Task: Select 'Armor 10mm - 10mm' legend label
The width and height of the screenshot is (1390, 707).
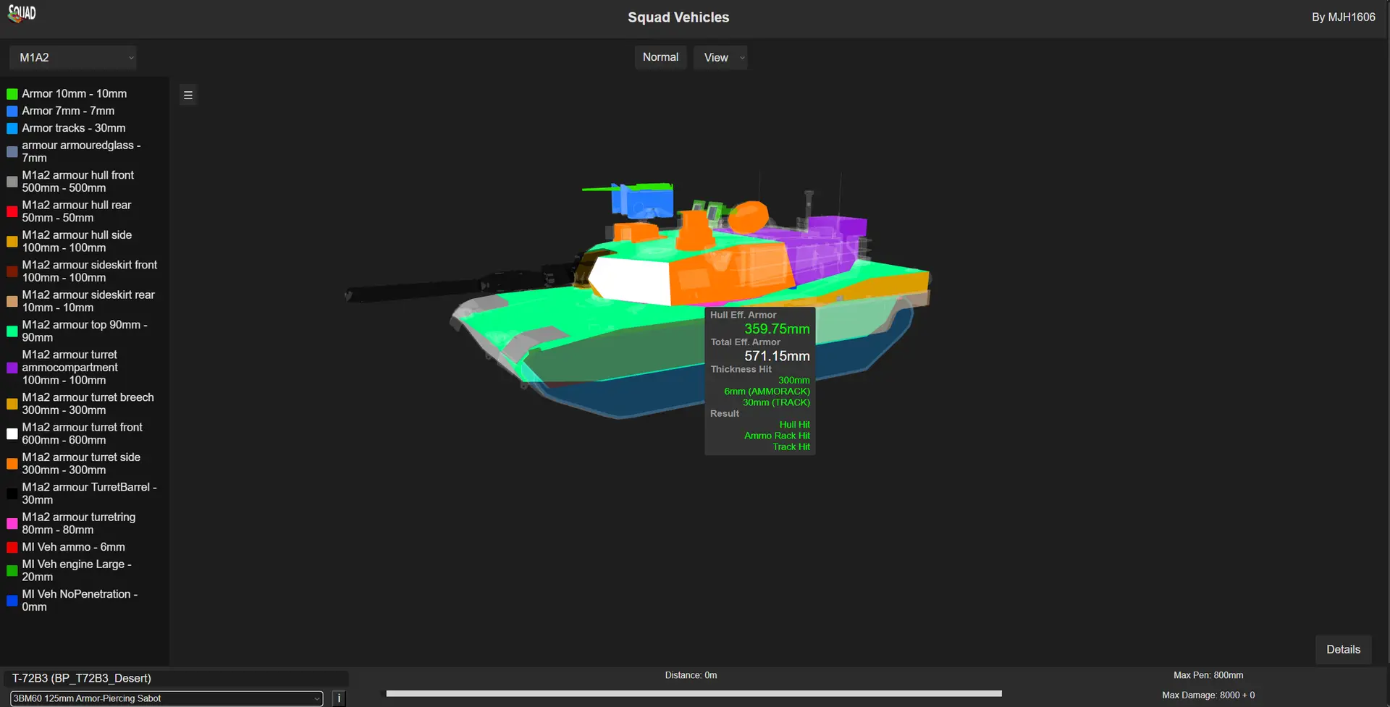Action: coord(74,93)
